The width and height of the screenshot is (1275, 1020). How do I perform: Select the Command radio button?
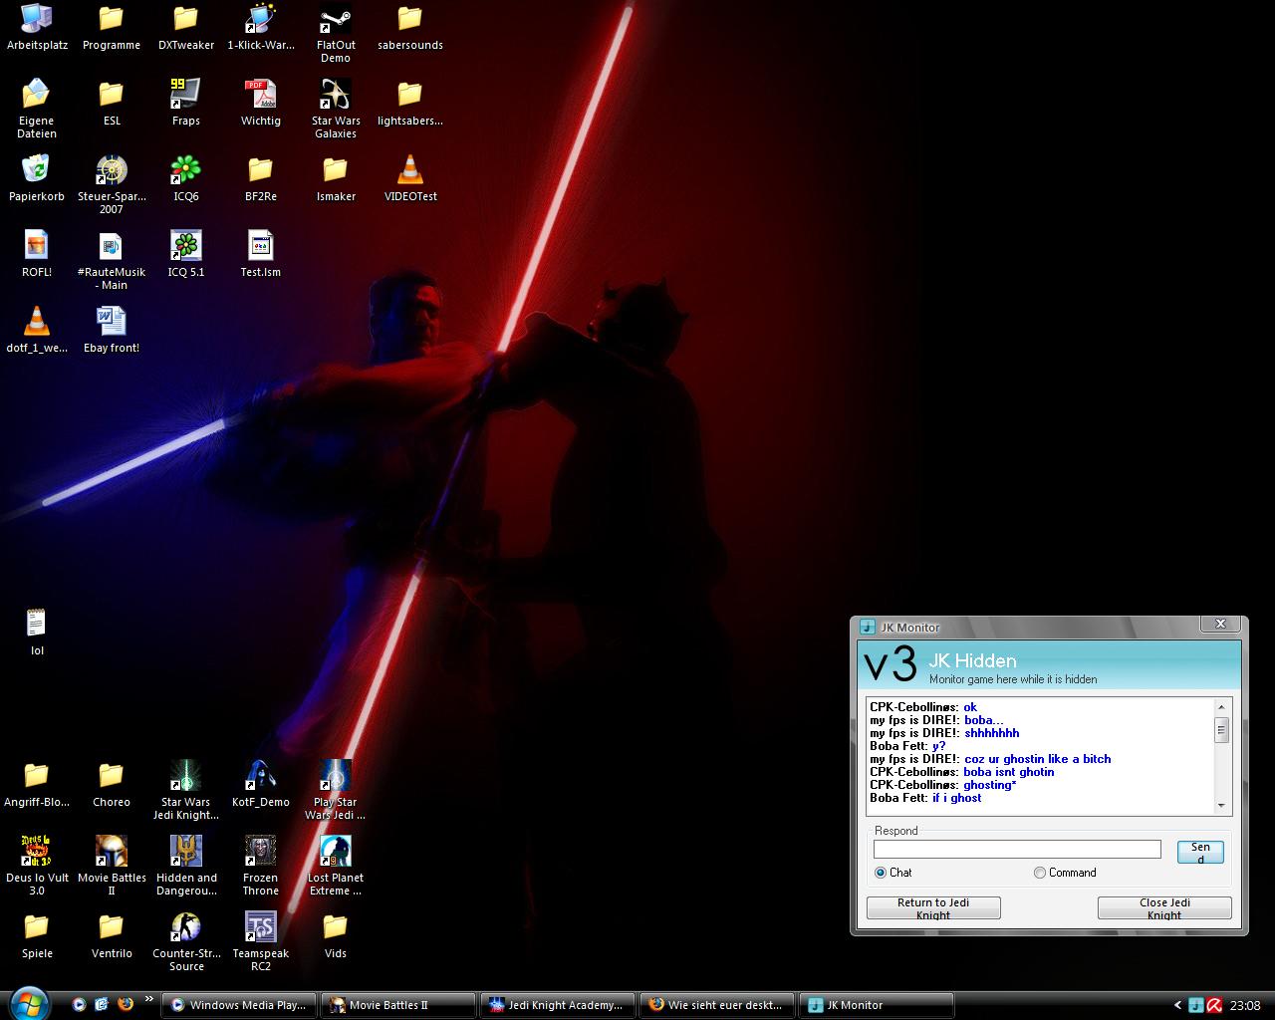1040,873
